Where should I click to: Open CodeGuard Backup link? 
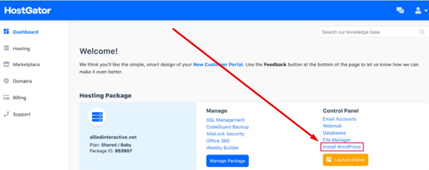[x=228, y=127]
